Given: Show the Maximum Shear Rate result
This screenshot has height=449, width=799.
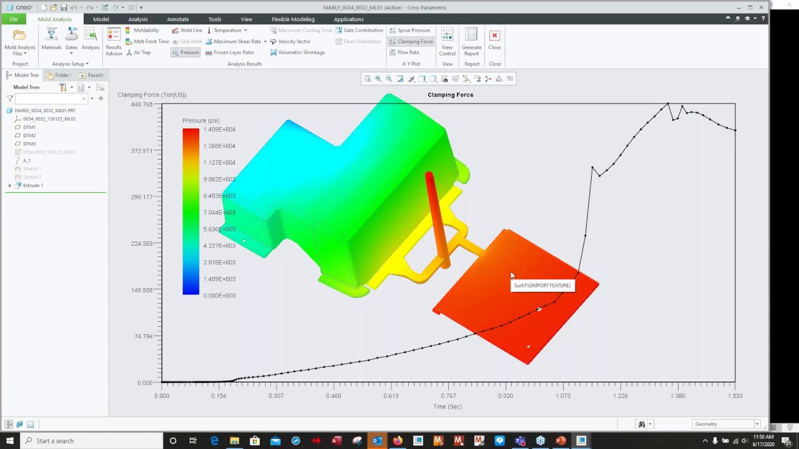Looking at the screenshot, I should pos(233,41).
